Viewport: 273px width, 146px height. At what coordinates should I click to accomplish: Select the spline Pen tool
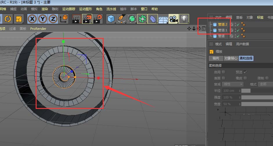coord(122,19)
